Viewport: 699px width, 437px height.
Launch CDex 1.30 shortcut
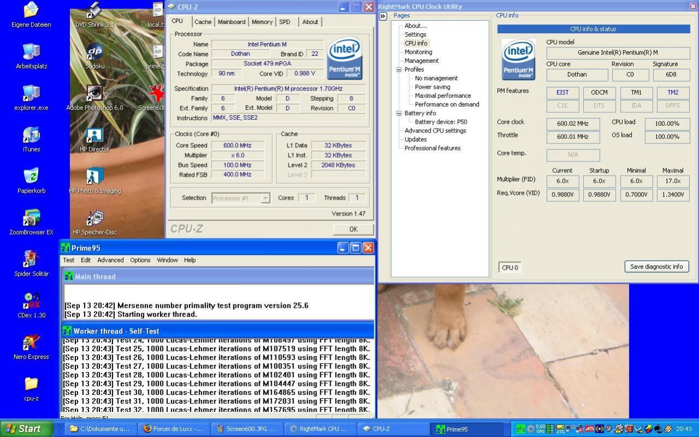pyautogui.click(x=31, y=305)
